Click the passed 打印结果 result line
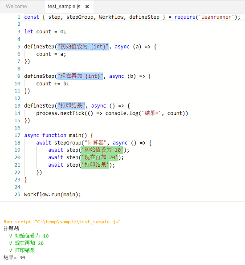 click(x=22, y=250)
